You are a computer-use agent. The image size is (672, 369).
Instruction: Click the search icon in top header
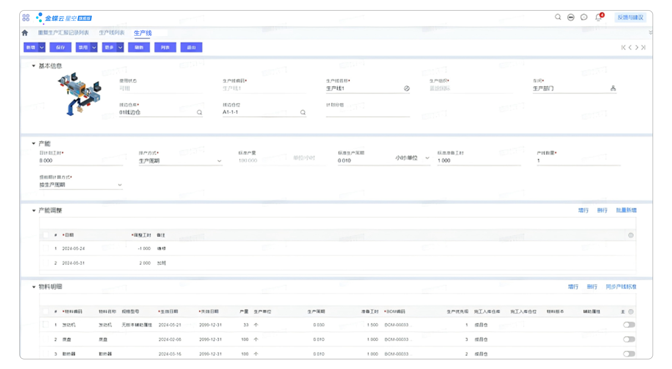[x=558, y=17]
